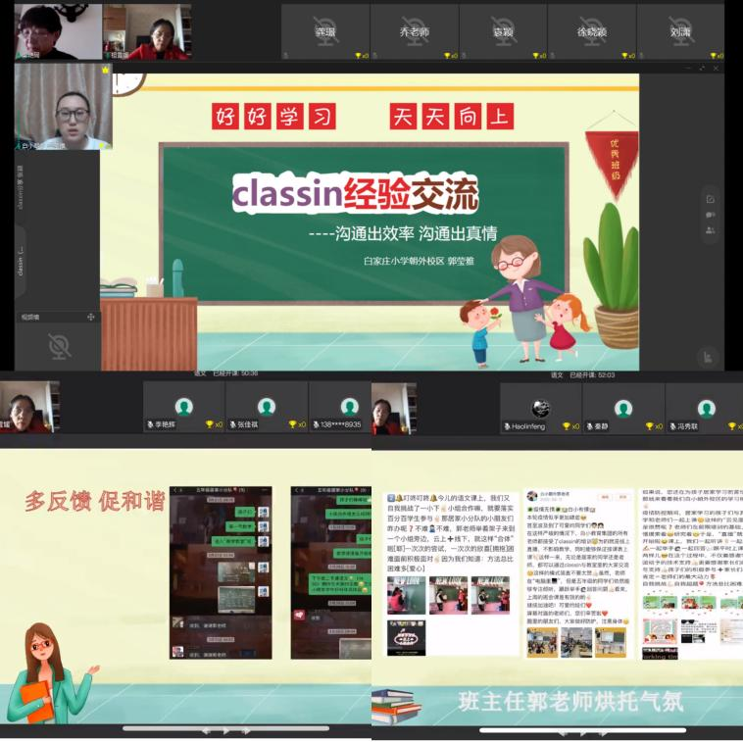The height and width of the screenshot is (742, 743).
Task: Click the trophy on Haolinfeng's tile
Action: pos(566,426)
